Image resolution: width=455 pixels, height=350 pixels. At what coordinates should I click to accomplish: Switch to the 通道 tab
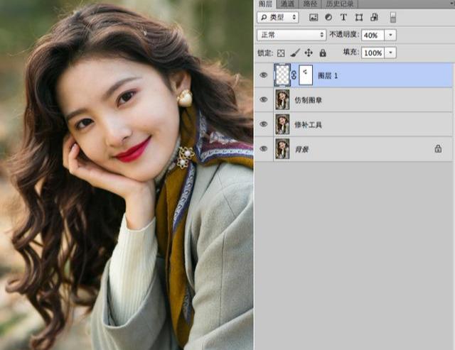point(289,4)
